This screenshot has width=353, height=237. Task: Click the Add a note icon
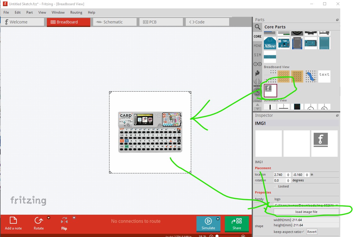pos(13,221)
